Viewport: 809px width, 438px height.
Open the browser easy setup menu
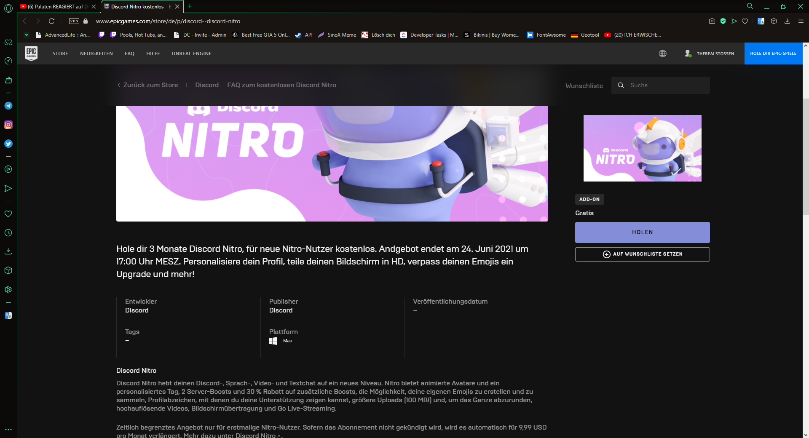tap(801, 21)
